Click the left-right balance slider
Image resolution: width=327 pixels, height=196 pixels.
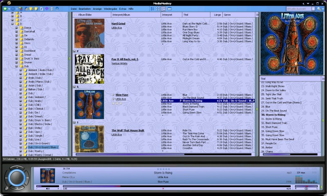[x=306, y=186]
